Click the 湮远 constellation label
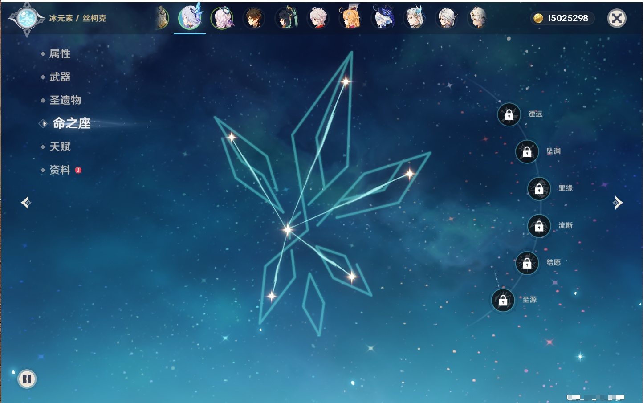The image size is (643, 403). tap(535, 114)
